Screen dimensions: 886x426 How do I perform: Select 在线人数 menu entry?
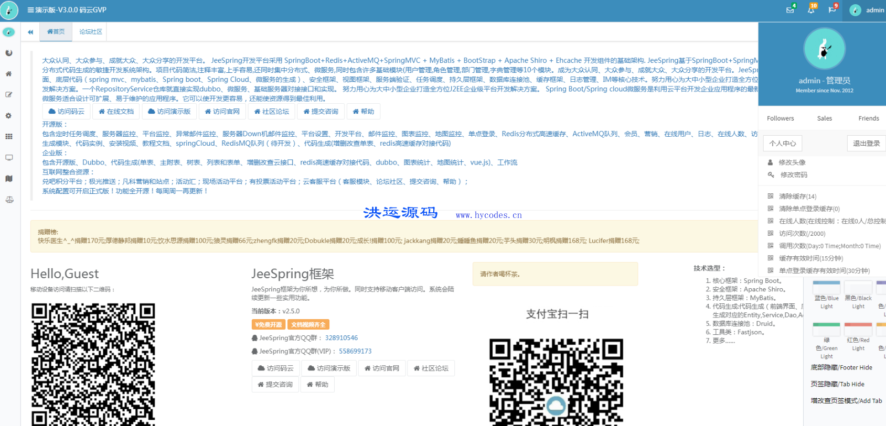pyautogui.click(x=826, y=221)
